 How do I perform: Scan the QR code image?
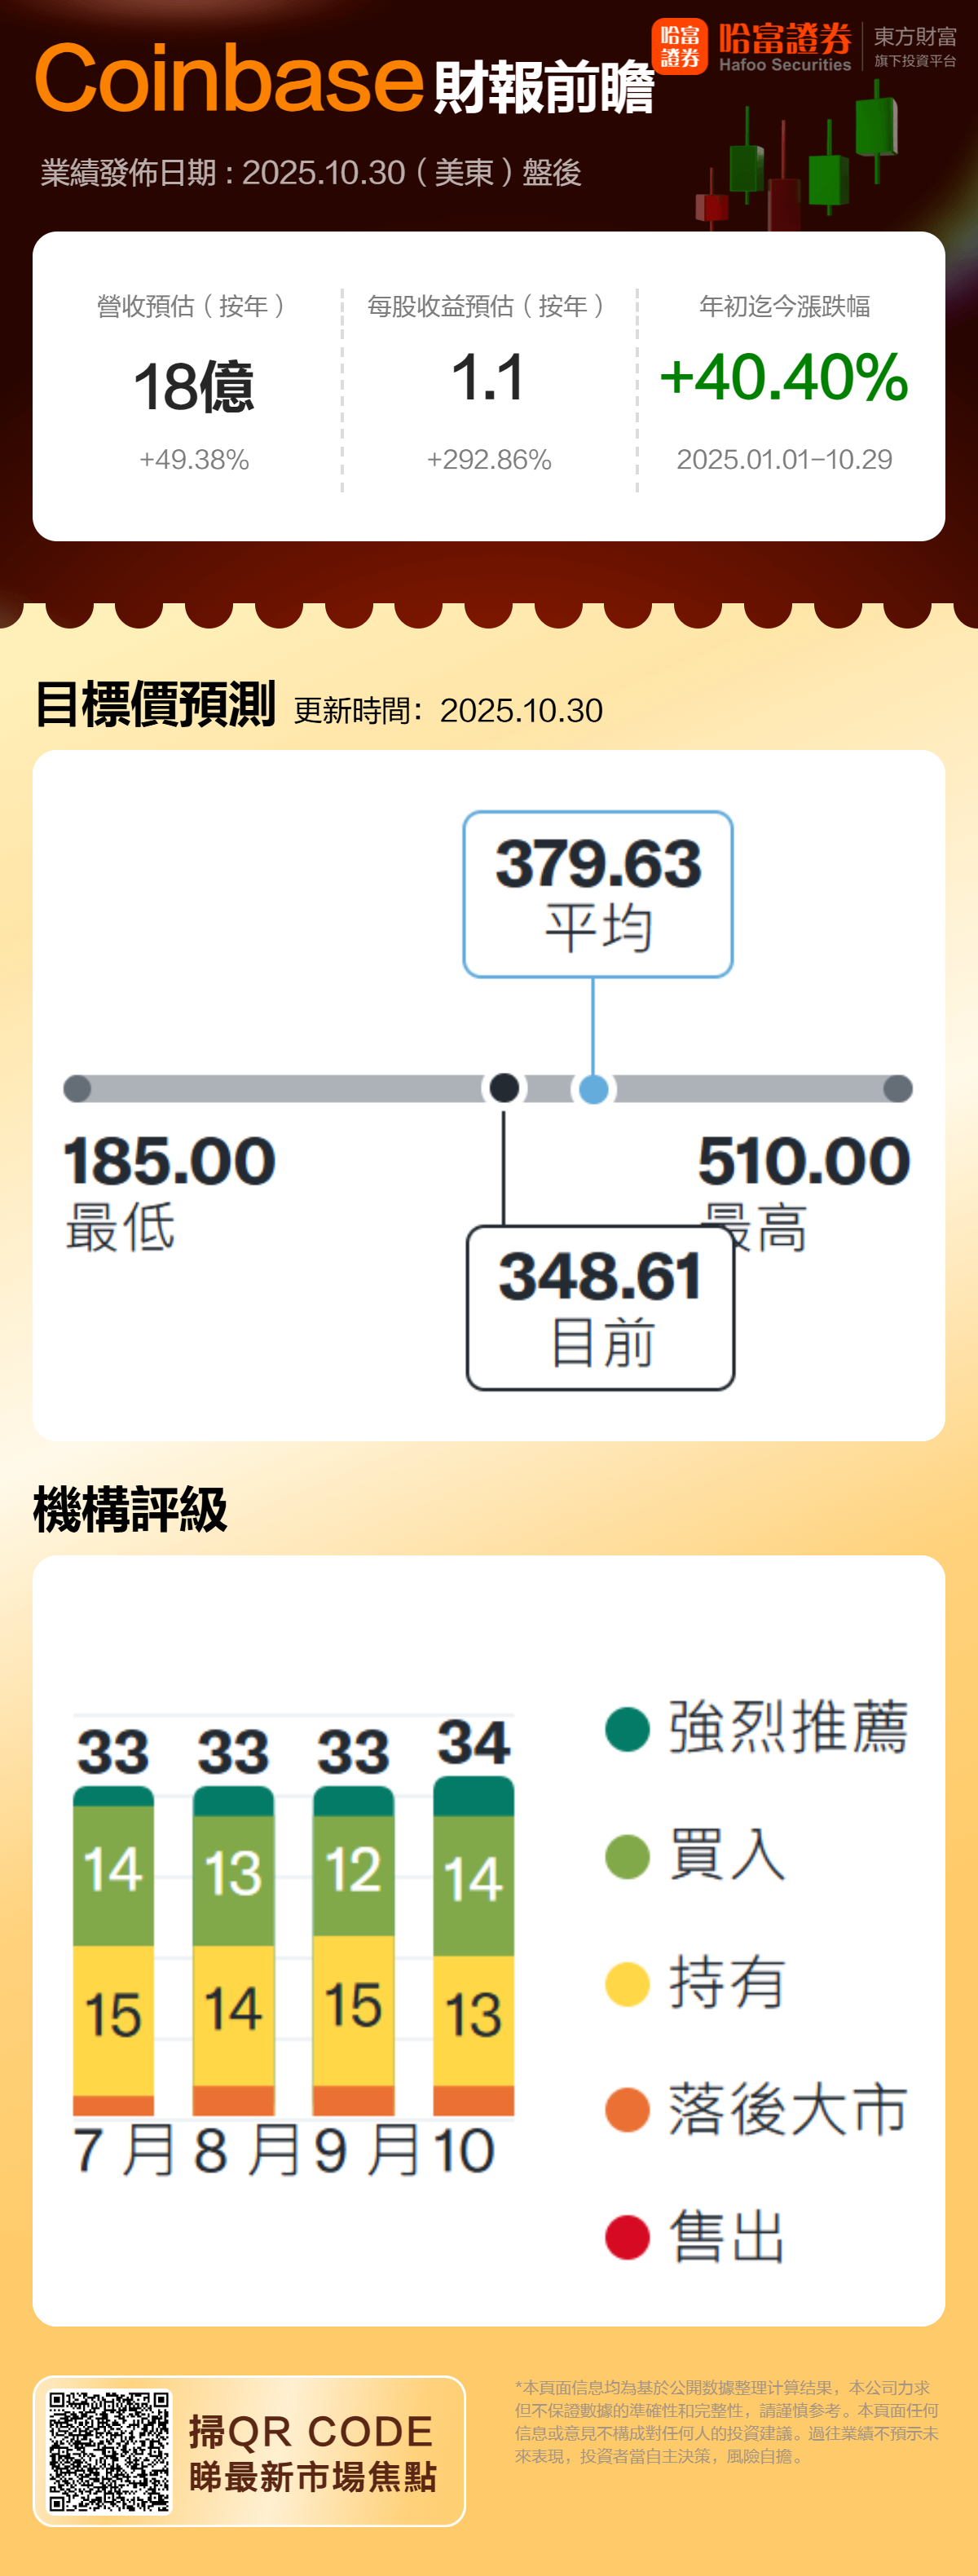pos(110,2452)
